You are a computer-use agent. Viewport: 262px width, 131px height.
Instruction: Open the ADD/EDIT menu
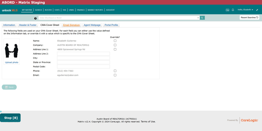pos(110,10)
